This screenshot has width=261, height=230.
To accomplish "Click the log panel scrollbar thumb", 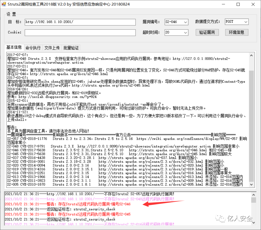I will 253,200.
